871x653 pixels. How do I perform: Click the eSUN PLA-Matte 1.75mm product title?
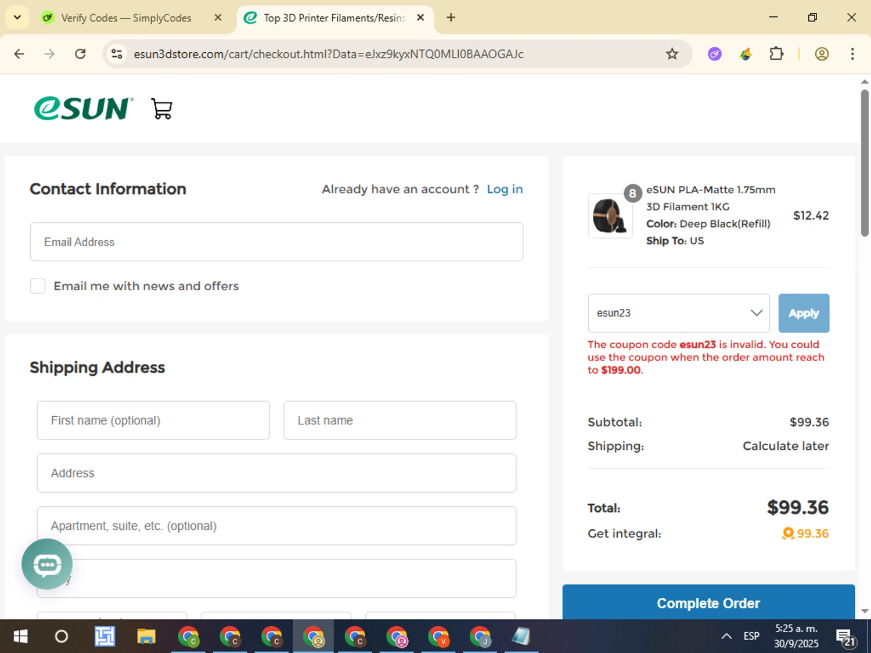[x=711, y=198]
